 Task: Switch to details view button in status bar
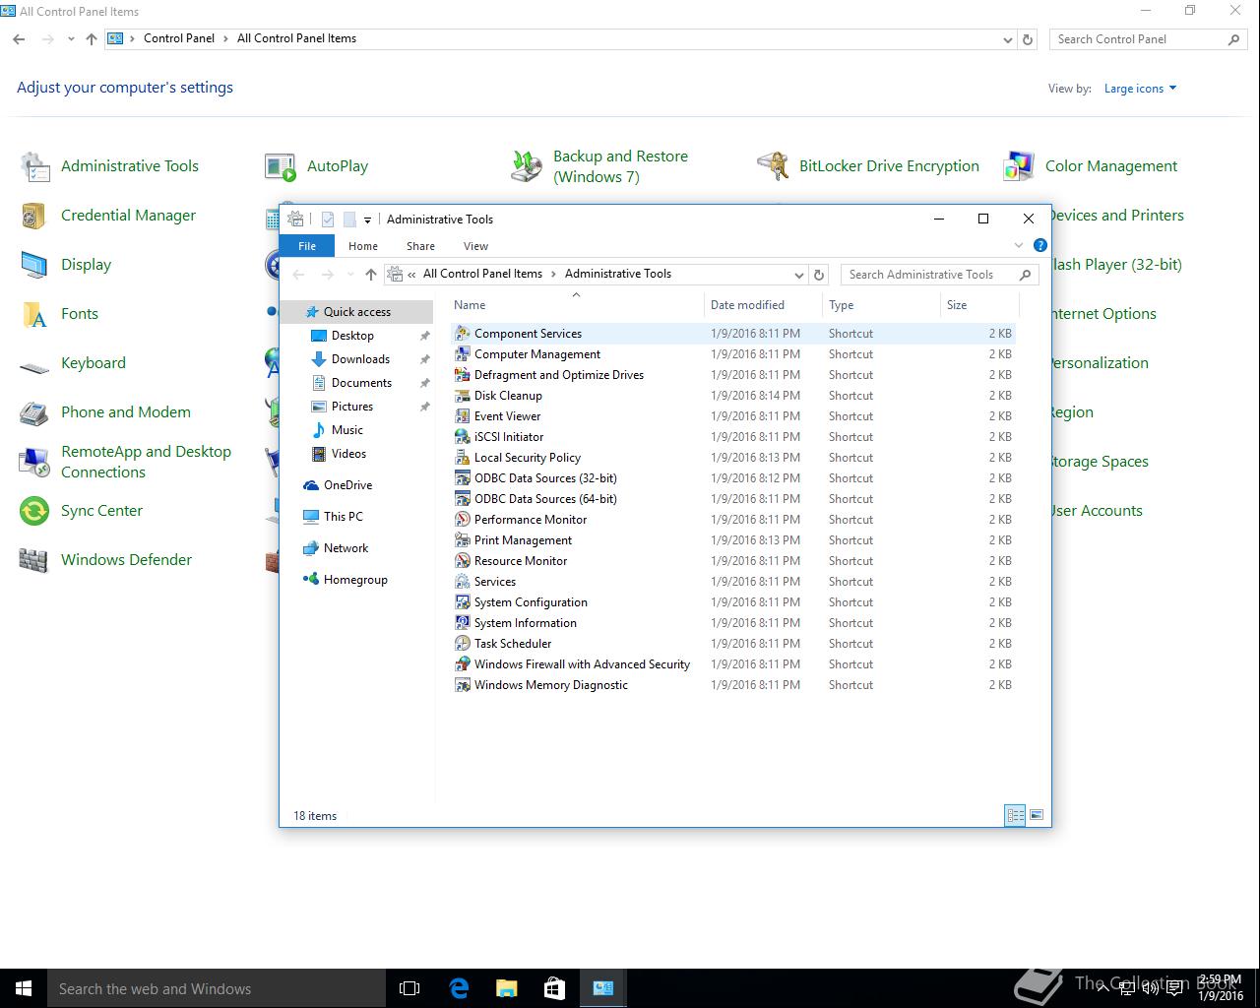click(x=1015, y=815)
